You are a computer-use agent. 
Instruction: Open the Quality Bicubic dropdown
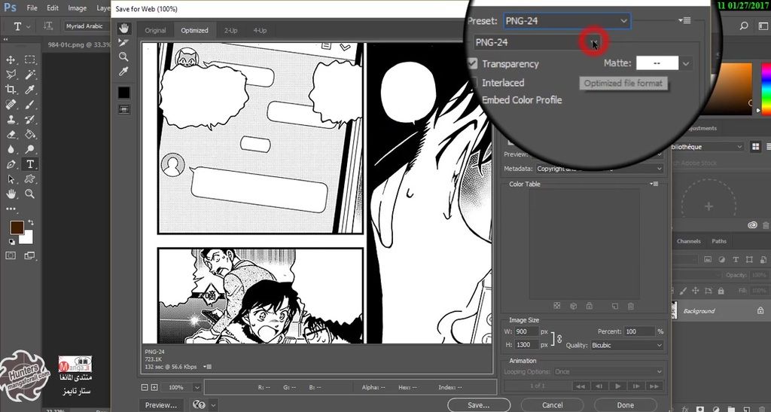627,345
